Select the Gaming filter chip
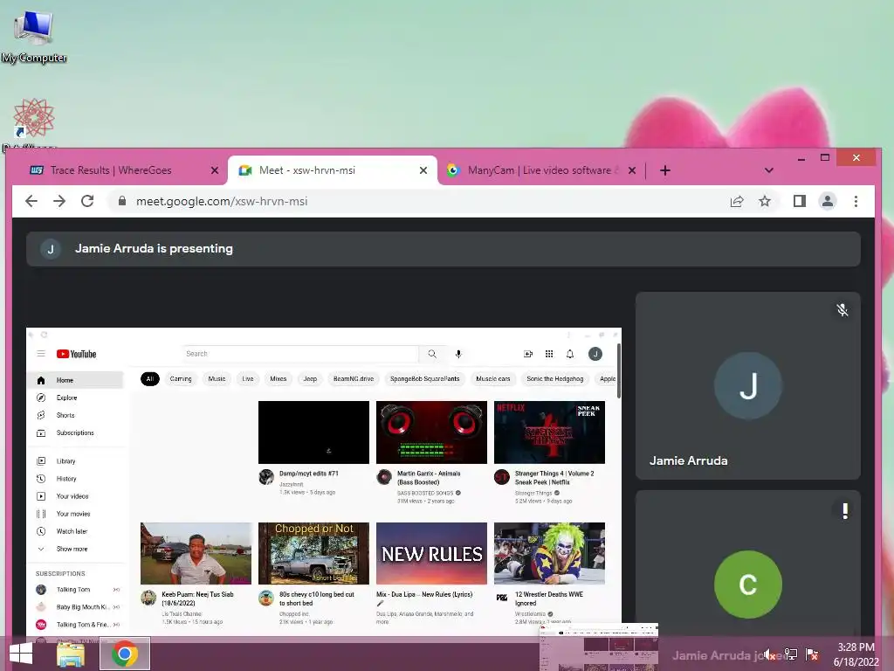 click(x=181, y=379)
